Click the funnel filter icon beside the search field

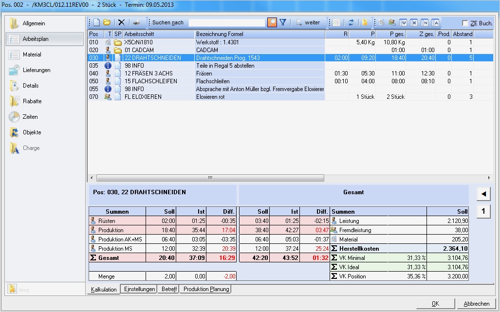(x=283, y=22)
